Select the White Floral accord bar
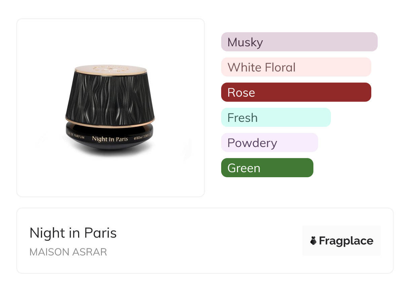The height and width of the screenshot is (290, 410). (296, 67)
